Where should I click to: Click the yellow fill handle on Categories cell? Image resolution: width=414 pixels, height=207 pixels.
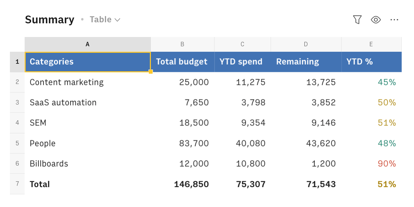[151, 72]
